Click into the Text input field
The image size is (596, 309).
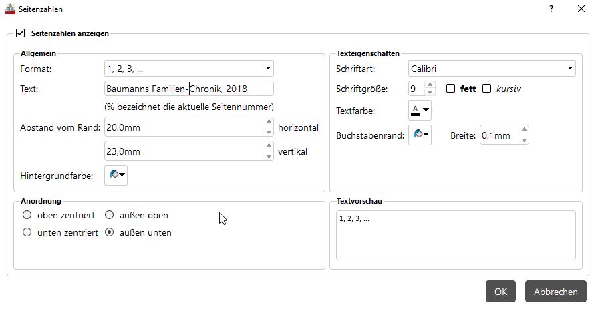188,89
